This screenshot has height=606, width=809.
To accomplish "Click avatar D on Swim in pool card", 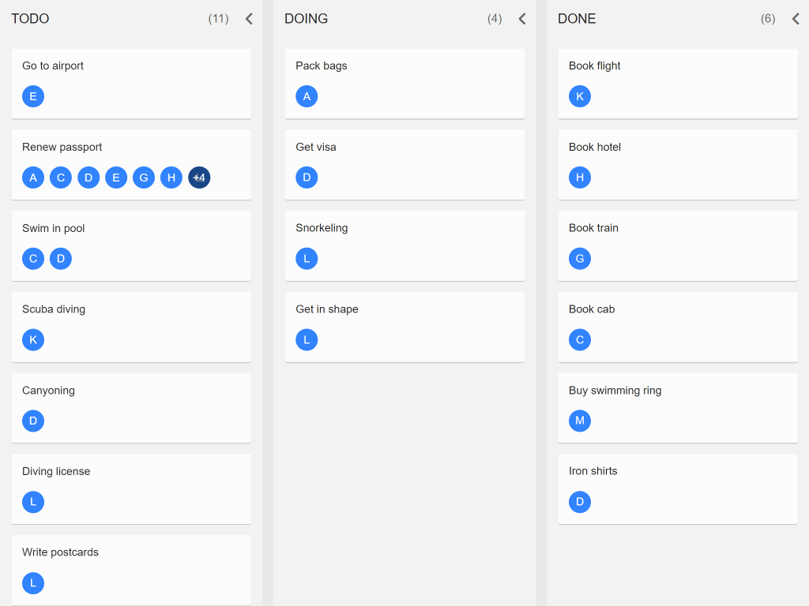I will click(61, 259).
